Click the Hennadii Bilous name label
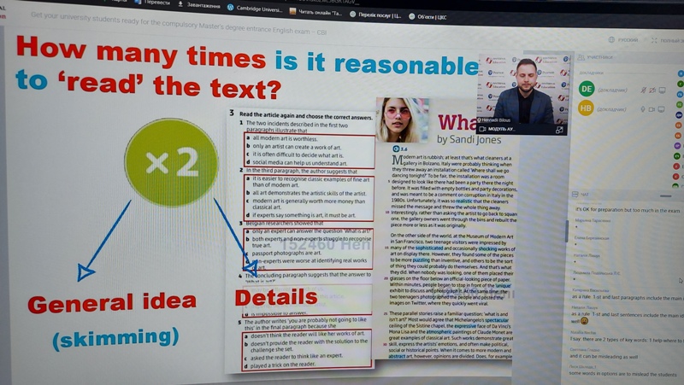Image resolution: width=684 pixels, height=385 pixels. pos(496,120)
